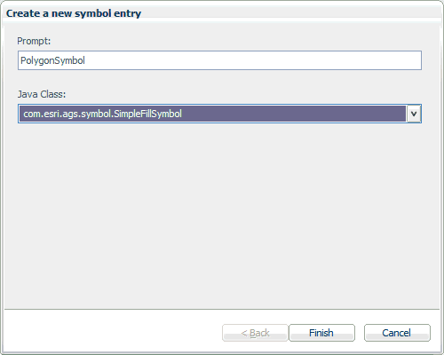Go back using the Back button
This screenshot has height=355, width=444.
click(255, 333)
